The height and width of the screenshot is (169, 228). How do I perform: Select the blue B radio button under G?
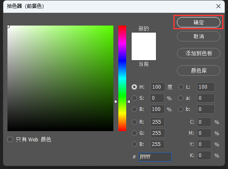click(x=134, y=144)
